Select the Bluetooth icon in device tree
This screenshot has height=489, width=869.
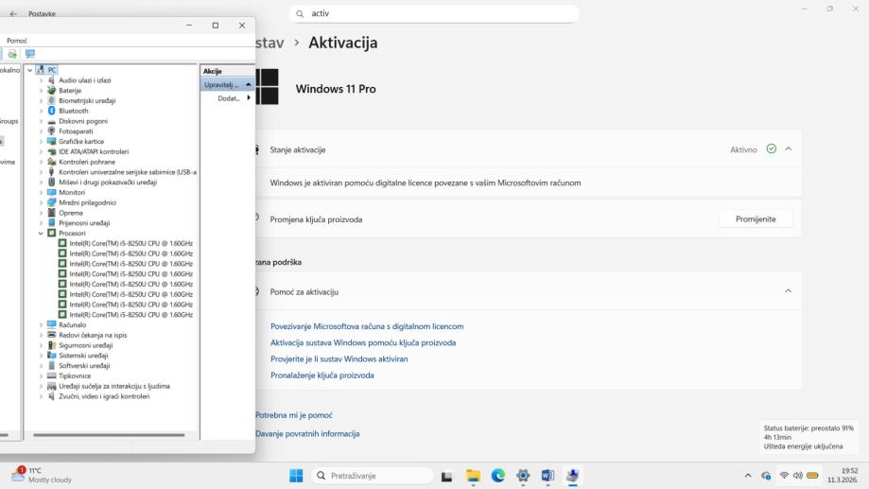(52, 111)
